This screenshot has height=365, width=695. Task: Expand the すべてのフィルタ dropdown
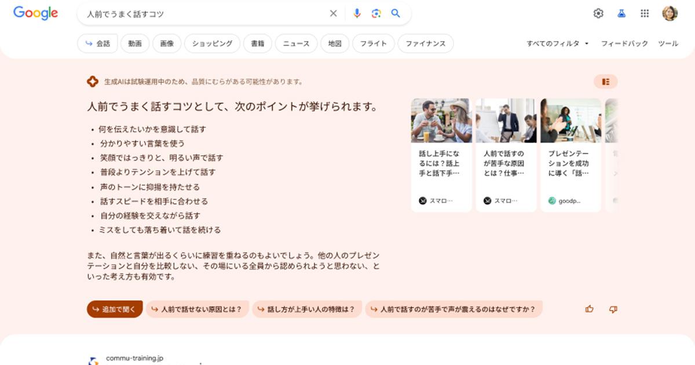pos(557,43)
